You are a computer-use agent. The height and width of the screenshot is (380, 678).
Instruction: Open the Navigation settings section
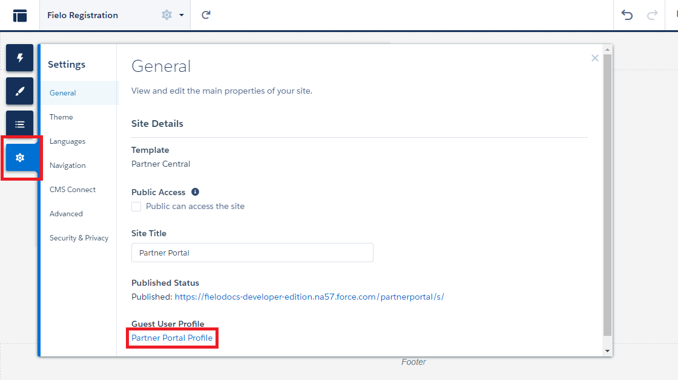[x=67, y=165]
